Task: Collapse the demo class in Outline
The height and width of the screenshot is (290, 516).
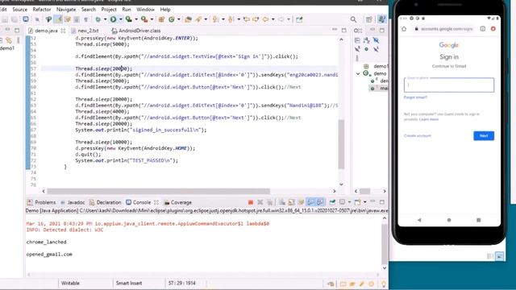Action: tap(358, 73)
